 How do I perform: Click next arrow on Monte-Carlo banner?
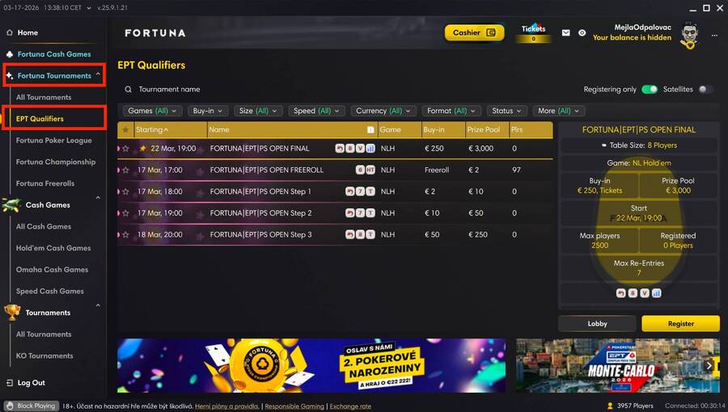click(x=709, y=366)
